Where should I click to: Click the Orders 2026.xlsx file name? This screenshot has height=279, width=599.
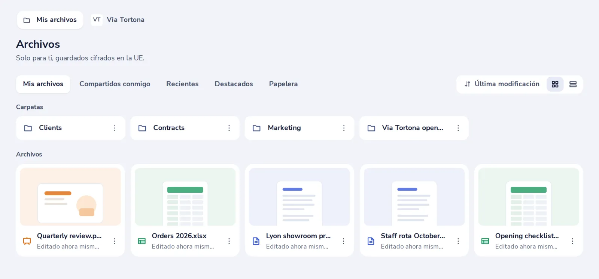(179, 236)
